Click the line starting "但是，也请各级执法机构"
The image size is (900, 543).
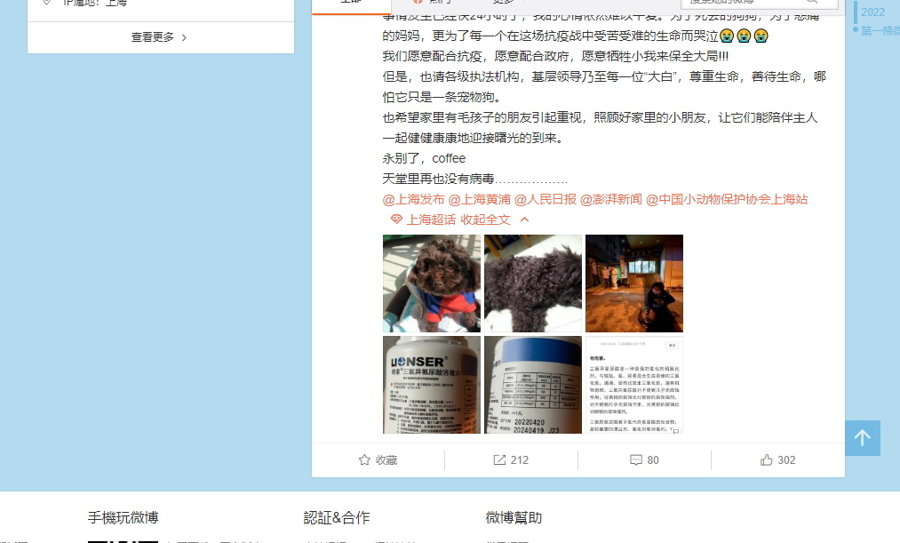coord(604,77)
